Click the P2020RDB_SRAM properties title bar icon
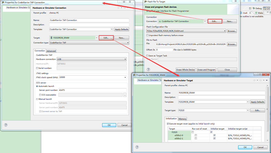The width and height of the screenshot is (271, 153). 134,75
